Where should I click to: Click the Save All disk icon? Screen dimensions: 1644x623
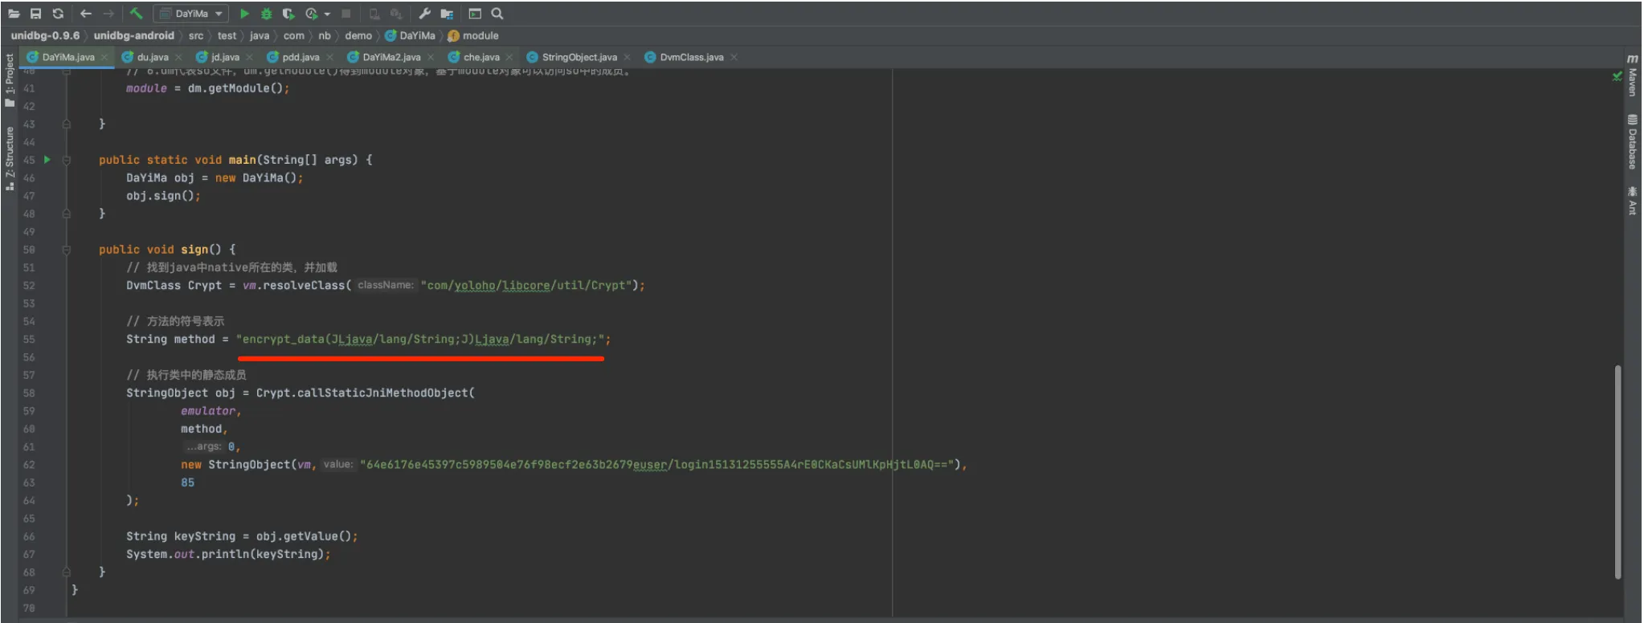click(35, 14)
